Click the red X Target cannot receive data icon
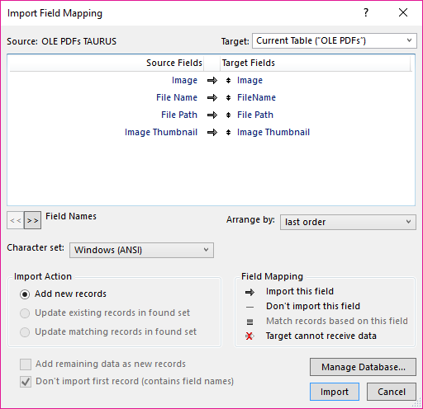This screenshot has width=423, height=409. tap(250, 336)
